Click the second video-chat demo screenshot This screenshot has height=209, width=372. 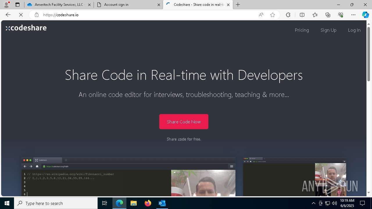point(294,177)
